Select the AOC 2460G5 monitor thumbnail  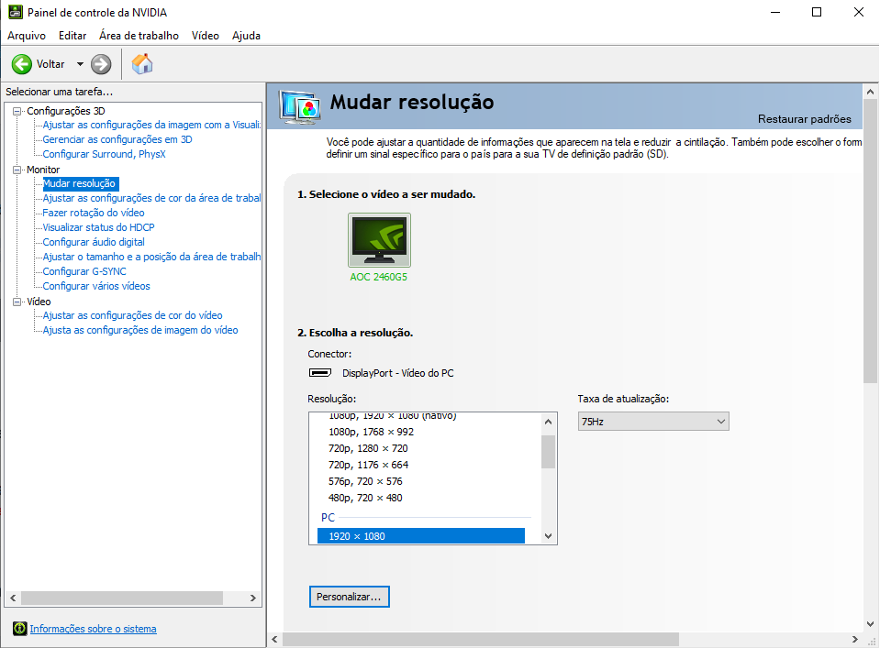379,240
